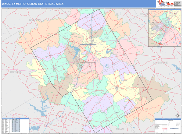Viewport: 183px width, 134px height.
Task: Click the Limestone county label
Action: tap(160, 62)
